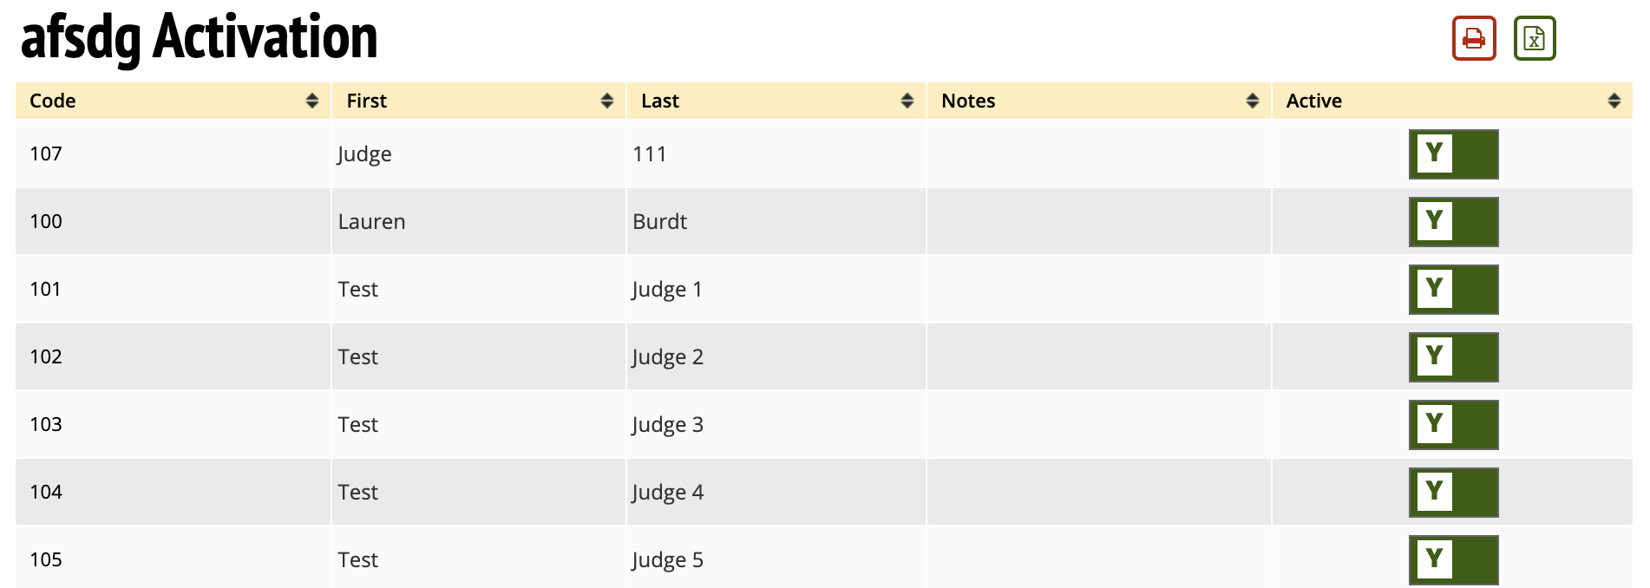Screen dimensions: 1650x588
Task: Toggle active status for Judge 3
Action: tap(1453, 425)
